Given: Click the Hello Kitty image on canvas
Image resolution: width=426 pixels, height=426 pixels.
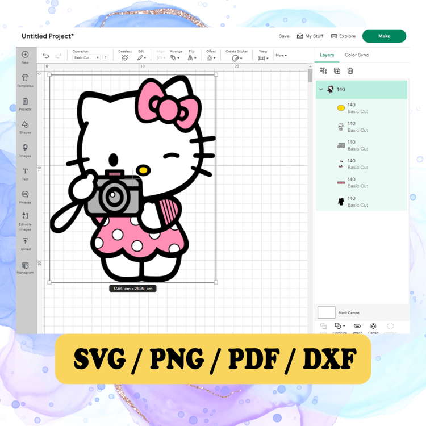Looking at the screenshot, I should 132,178.
